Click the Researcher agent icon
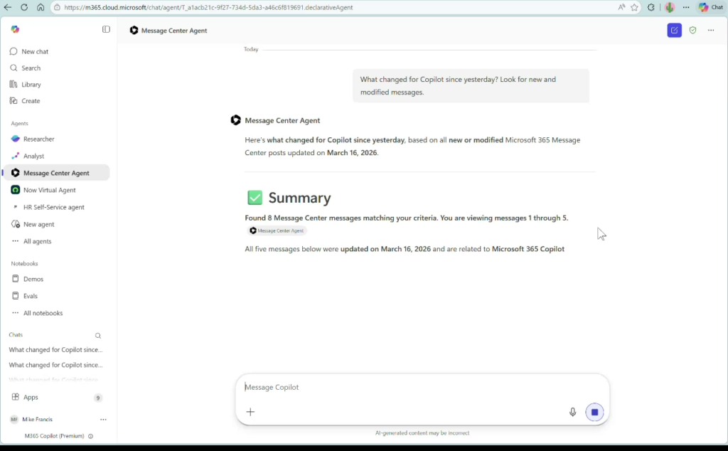The width and height of the screenshot is (728, 451). (16, 139)
